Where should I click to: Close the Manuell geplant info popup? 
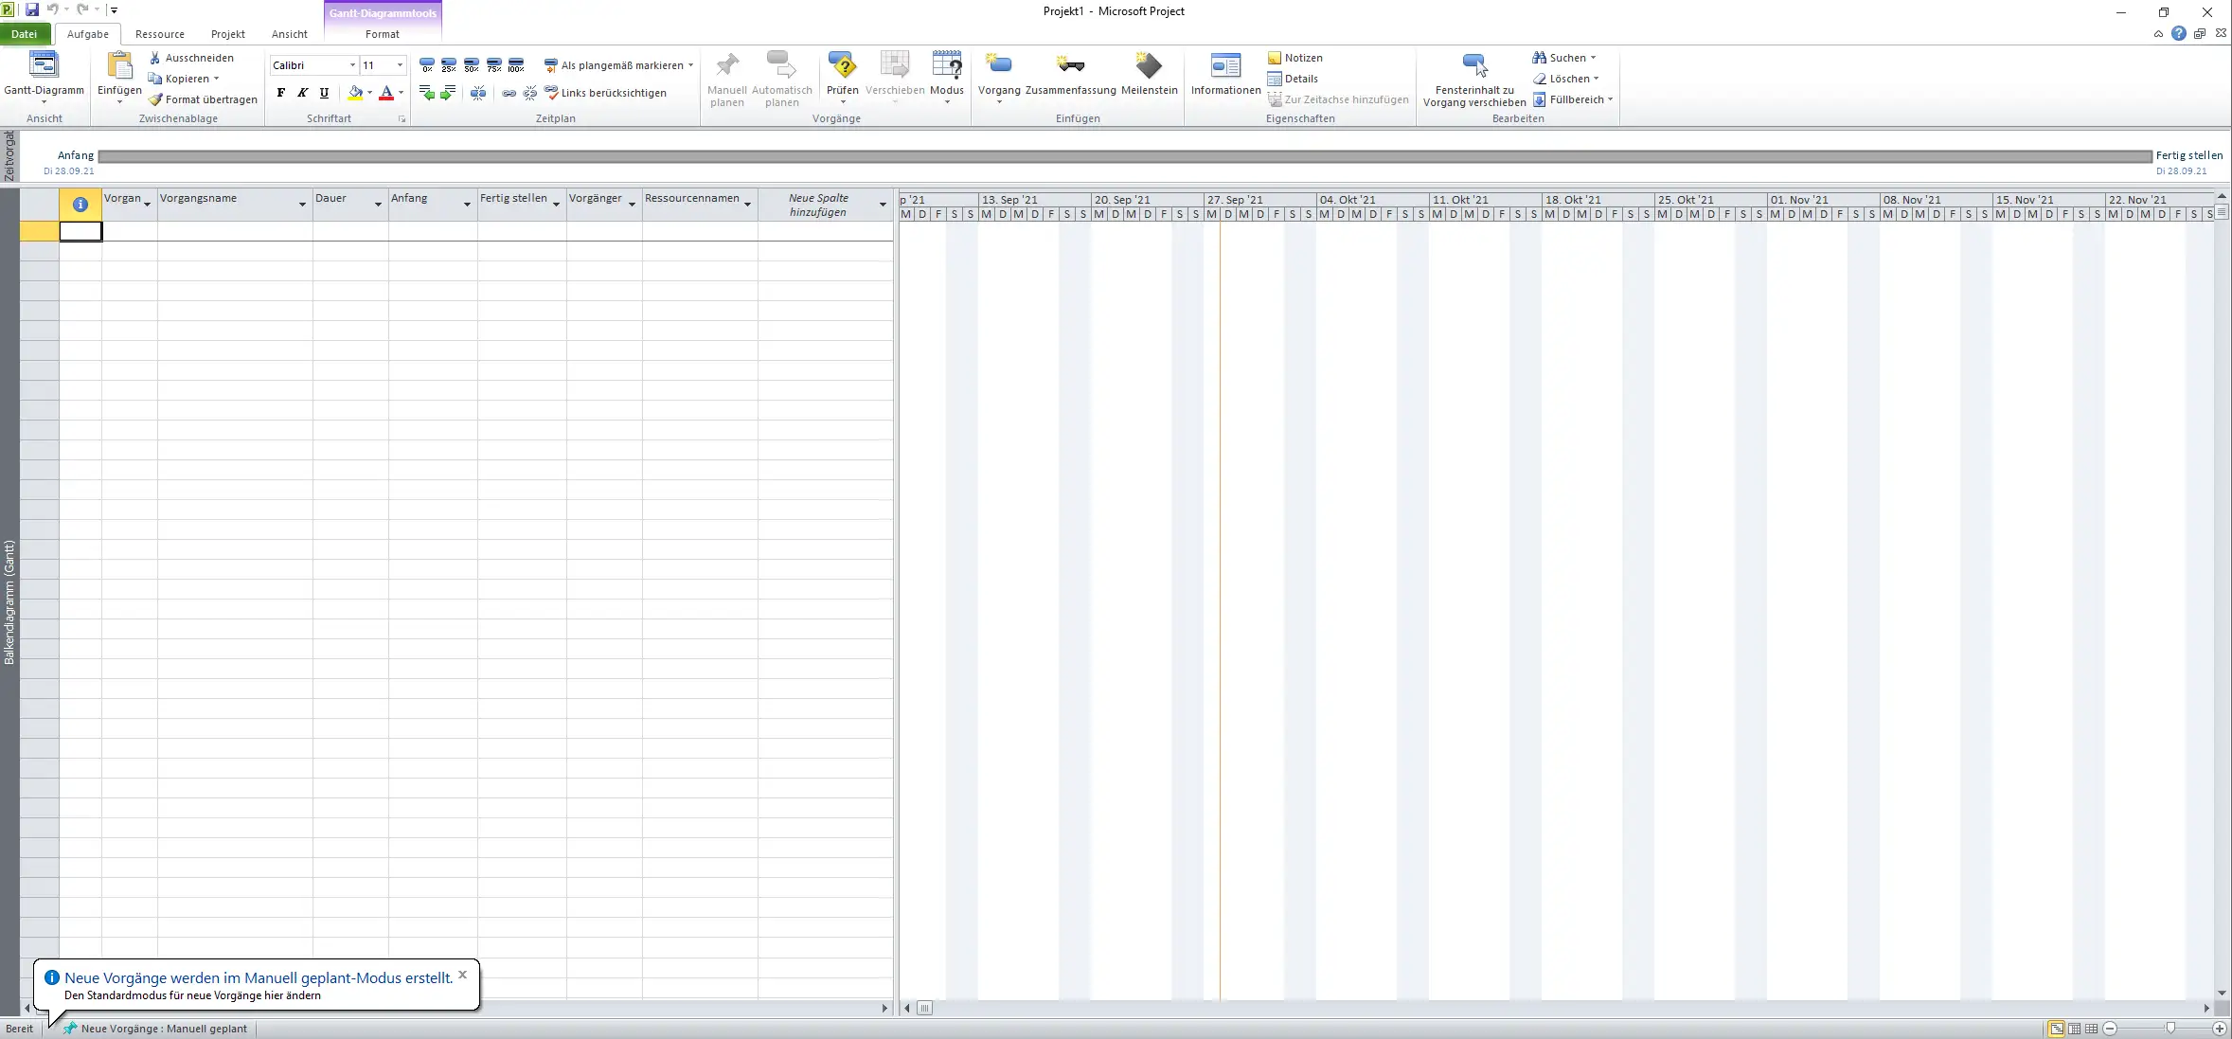[x=462, y=975]
